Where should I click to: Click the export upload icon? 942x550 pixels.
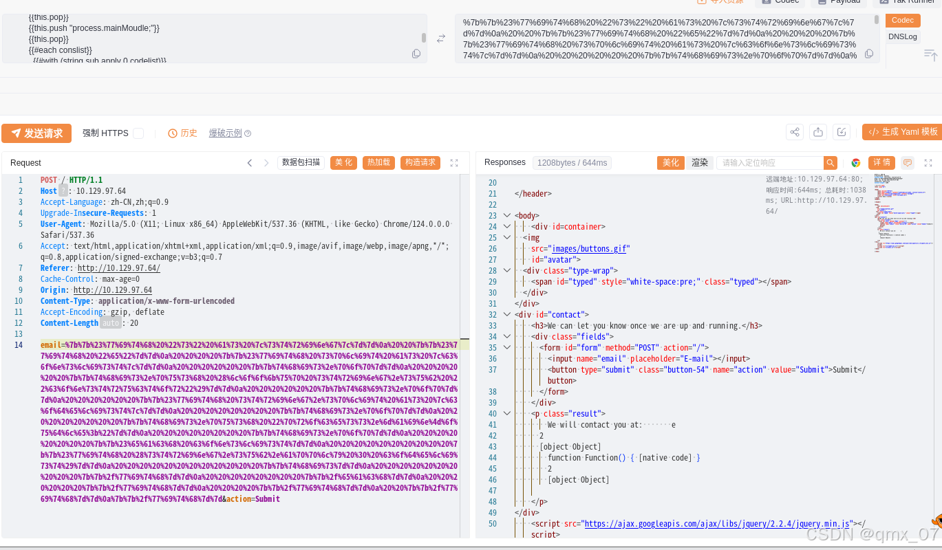pyautogui.click(x=818, y=132)
